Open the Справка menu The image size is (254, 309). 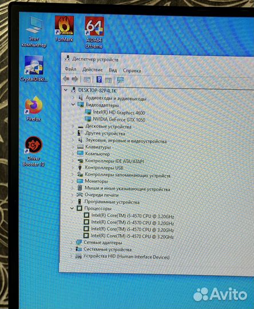pyautogui.click(x=132, y=70)
